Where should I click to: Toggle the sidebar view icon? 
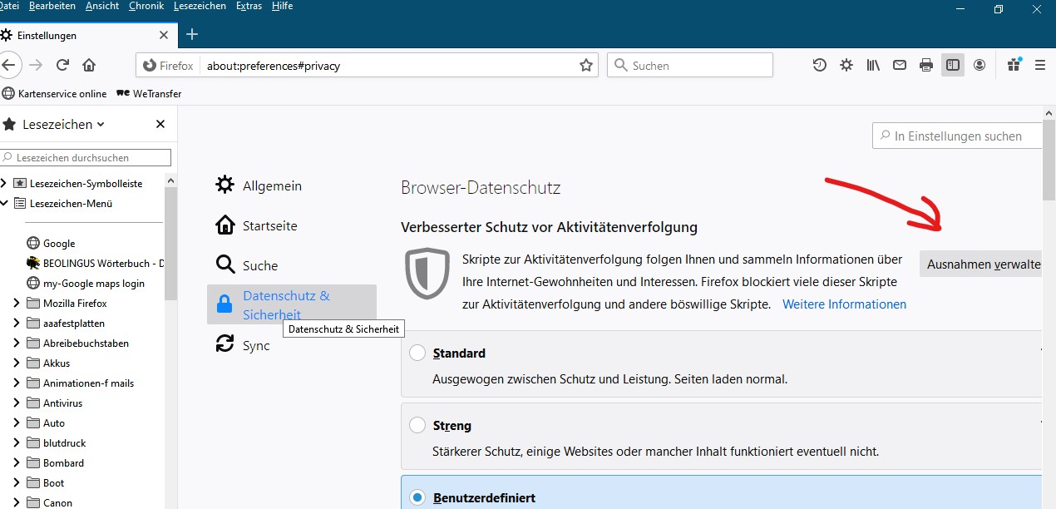click(x=953, y=65)
